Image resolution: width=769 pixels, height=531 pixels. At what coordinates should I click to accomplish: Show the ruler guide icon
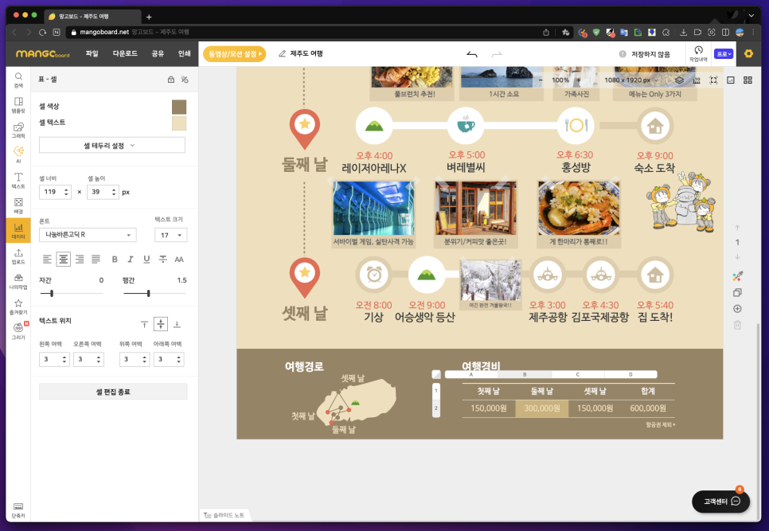pos(697,80)
